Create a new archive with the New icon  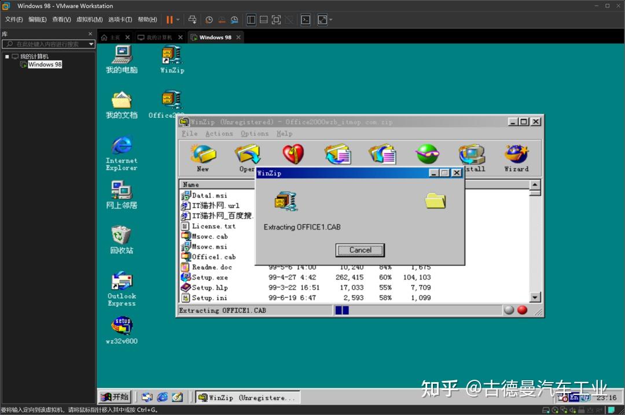pyautogui.click(x=203, y=153)
